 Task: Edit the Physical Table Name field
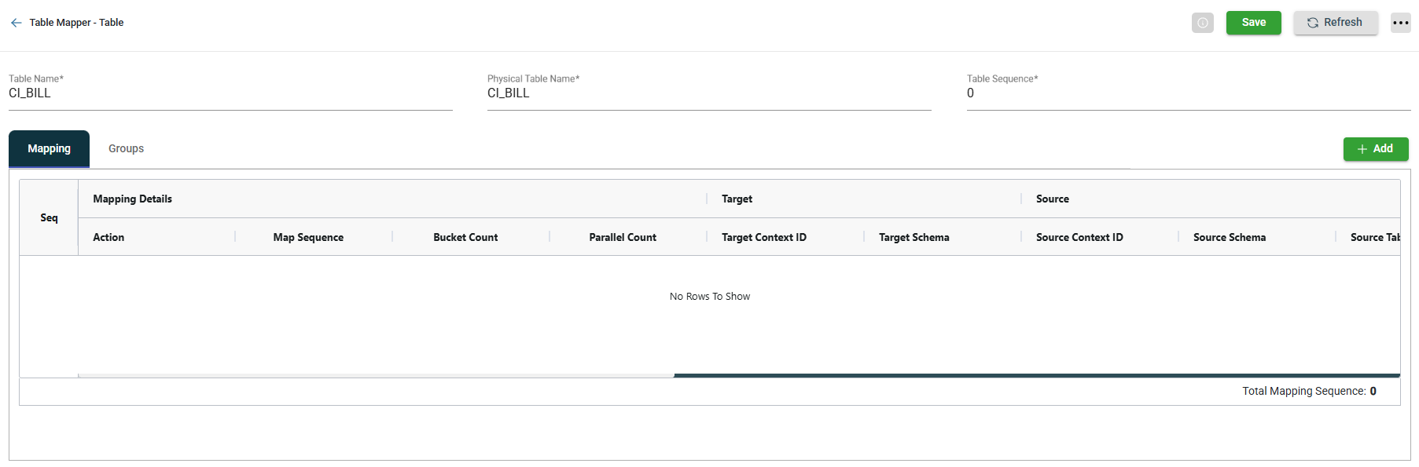[x=708, y=93]
